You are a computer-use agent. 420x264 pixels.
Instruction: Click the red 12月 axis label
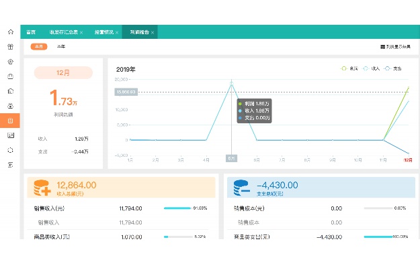click(x=408, y=160)
